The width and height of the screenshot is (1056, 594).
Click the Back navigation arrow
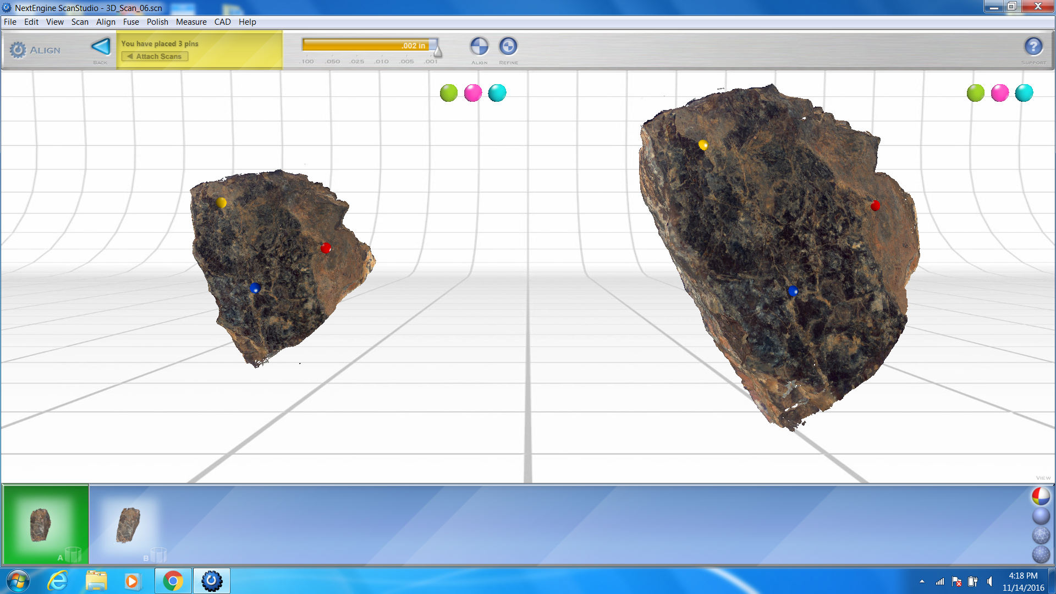[101, 47]
